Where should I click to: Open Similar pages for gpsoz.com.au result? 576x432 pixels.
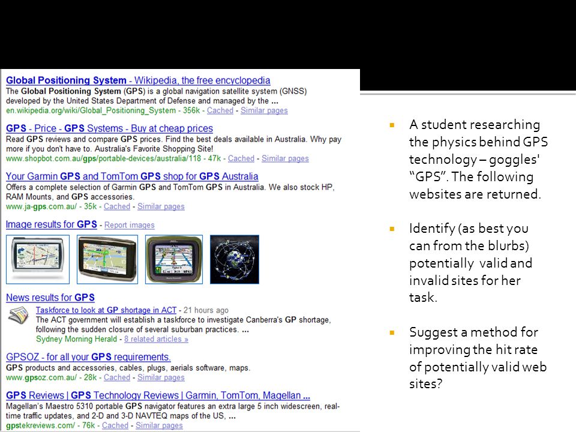click(161, 377)
